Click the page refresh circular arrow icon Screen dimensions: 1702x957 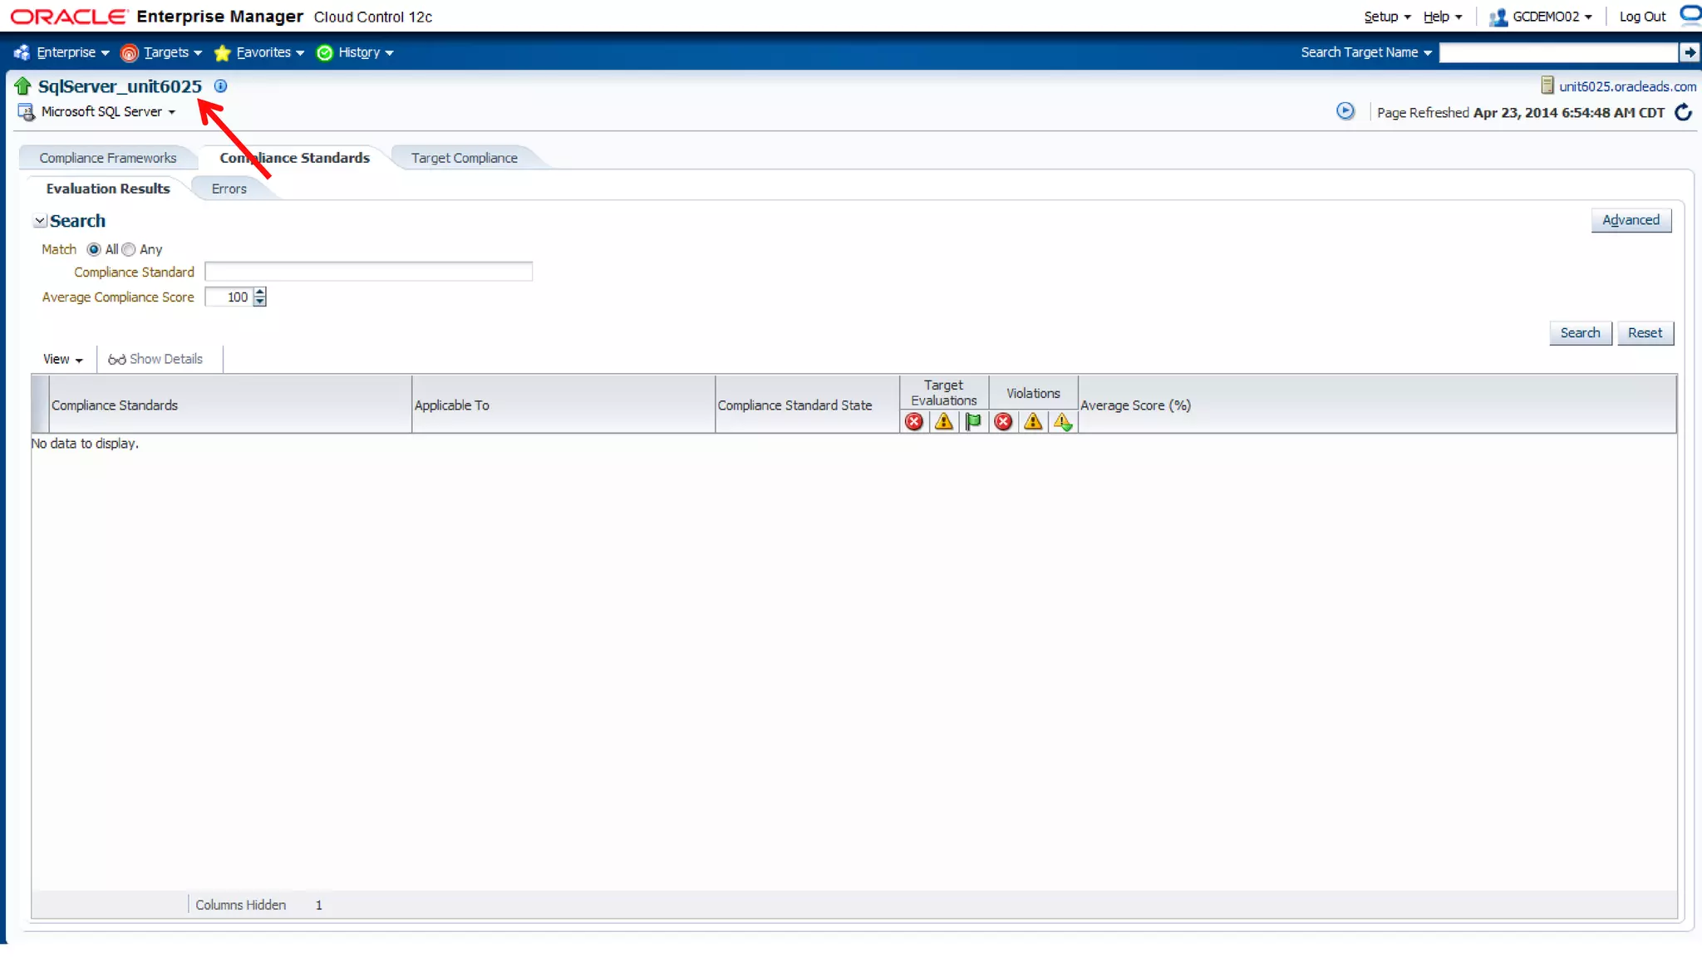(1683, 112)
